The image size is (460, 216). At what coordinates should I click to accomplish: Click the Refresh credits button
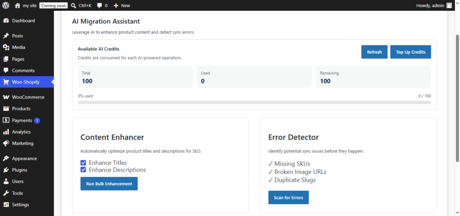374,52
